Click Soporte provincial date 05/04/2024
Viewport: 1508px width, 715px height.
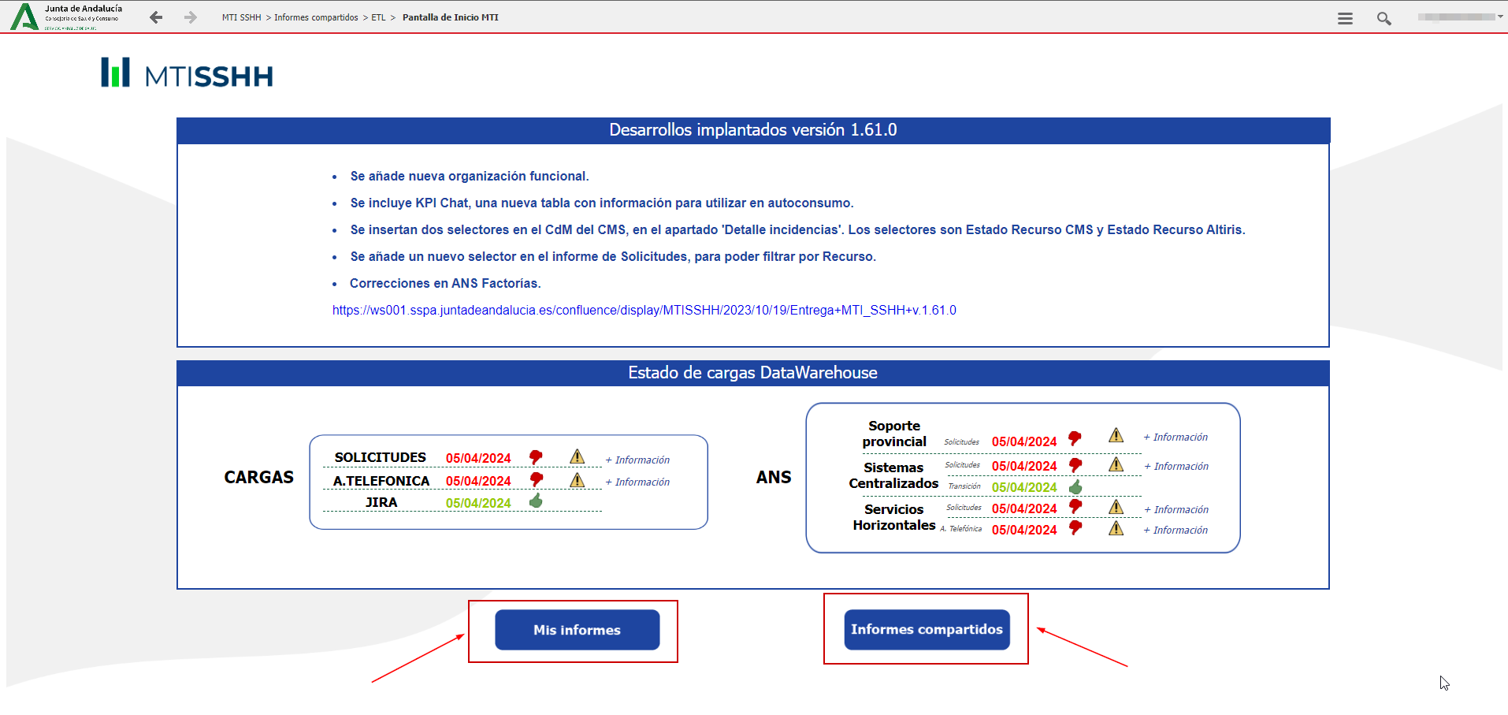pyautogui.click(x=1024, y=441)
